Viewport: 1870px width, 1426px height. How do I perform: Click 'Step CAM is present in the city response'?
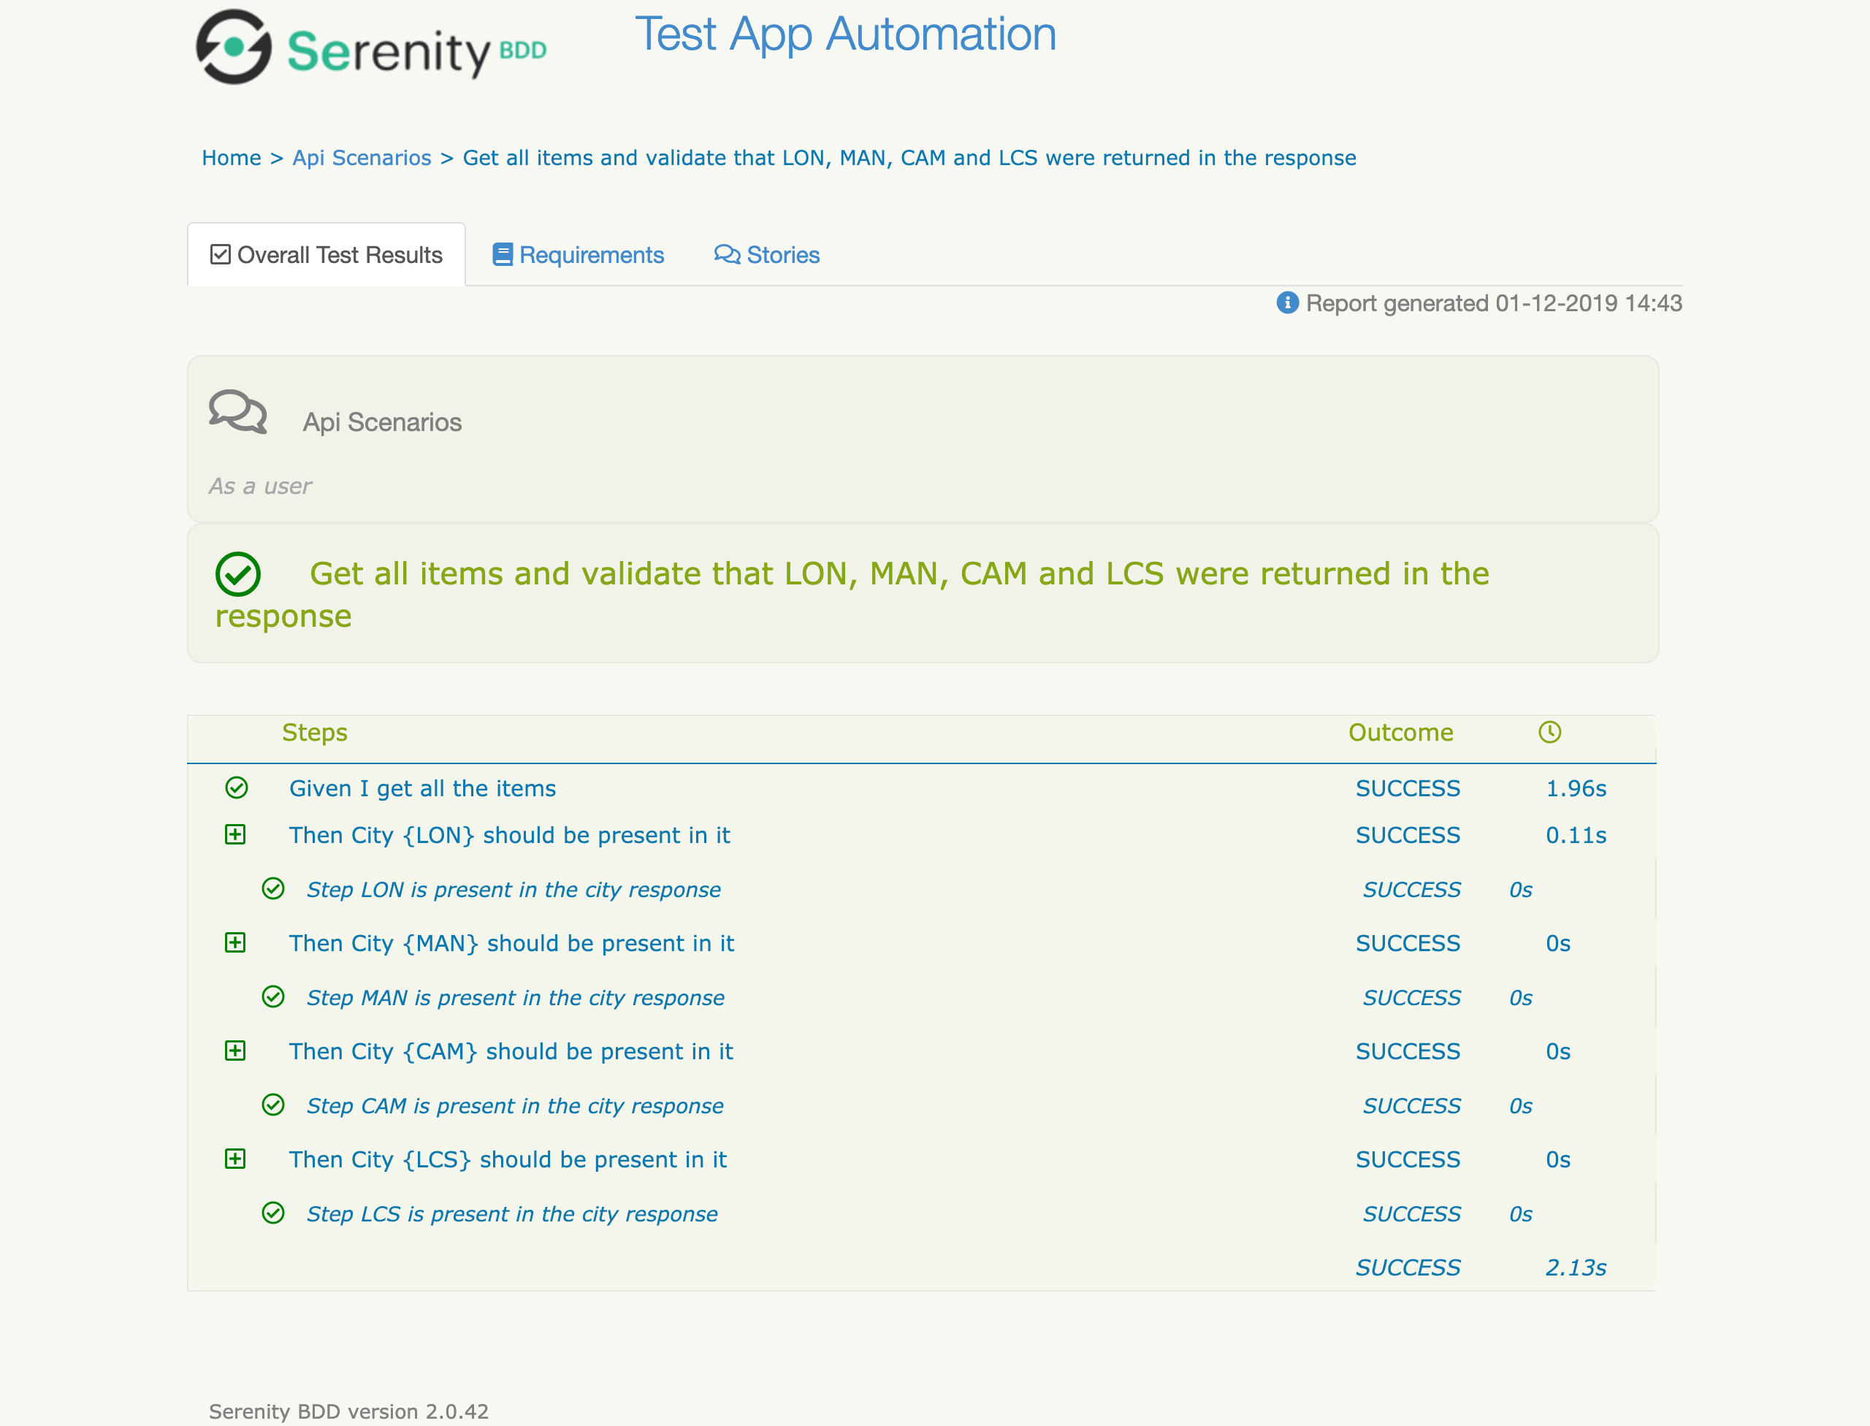515,1106
